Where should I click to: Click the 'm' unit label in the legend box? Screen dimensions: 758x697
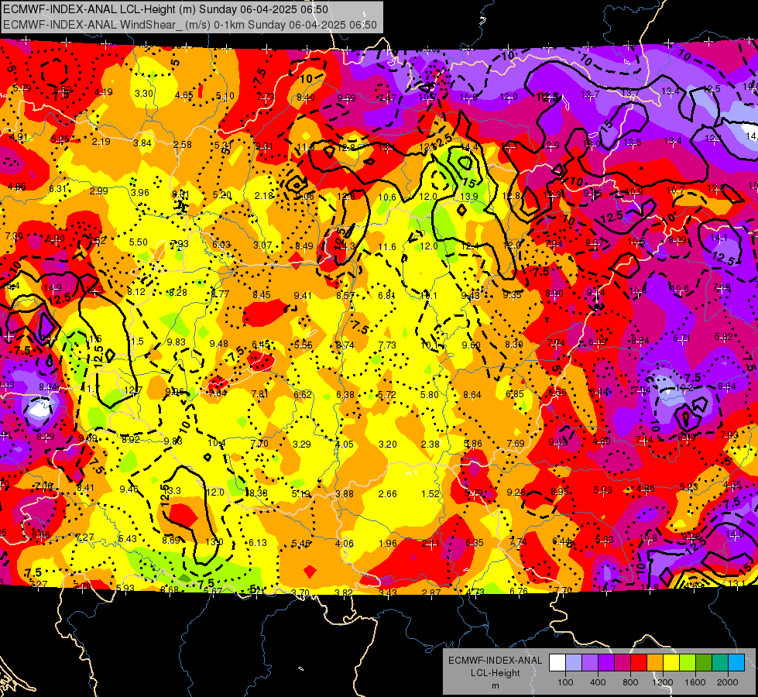tap(495, 685)
